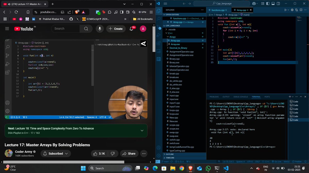Select the last Code terminal in list
The image size is (309, 173).
click(298, 120)
